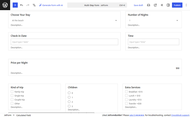The width and height of the screenshot is (190, 117).
Task: Open the laptop preview device icon
Action: pyautogui.click(x=149, y=5)
